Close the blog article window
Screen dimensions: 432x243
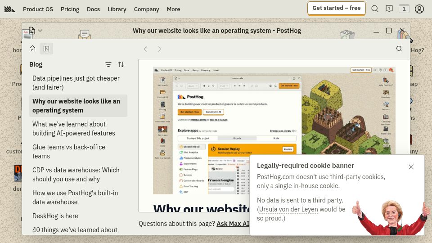pyautogui.click(x=402, y=30)
